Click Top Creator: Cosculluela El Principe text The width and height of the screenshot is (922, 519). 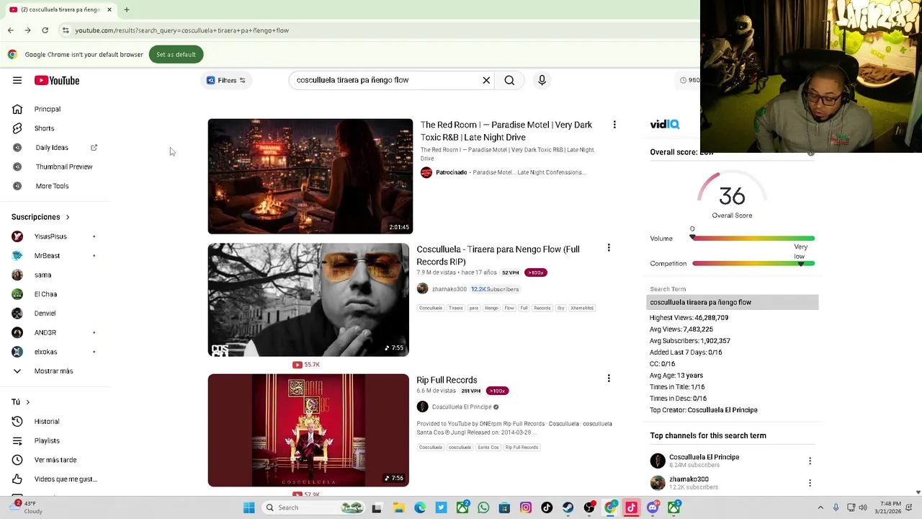(704, 410)
